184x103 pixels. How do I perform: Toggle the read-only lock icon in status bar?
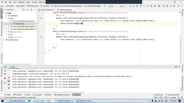pyautogui.click(x=178, y=97)
